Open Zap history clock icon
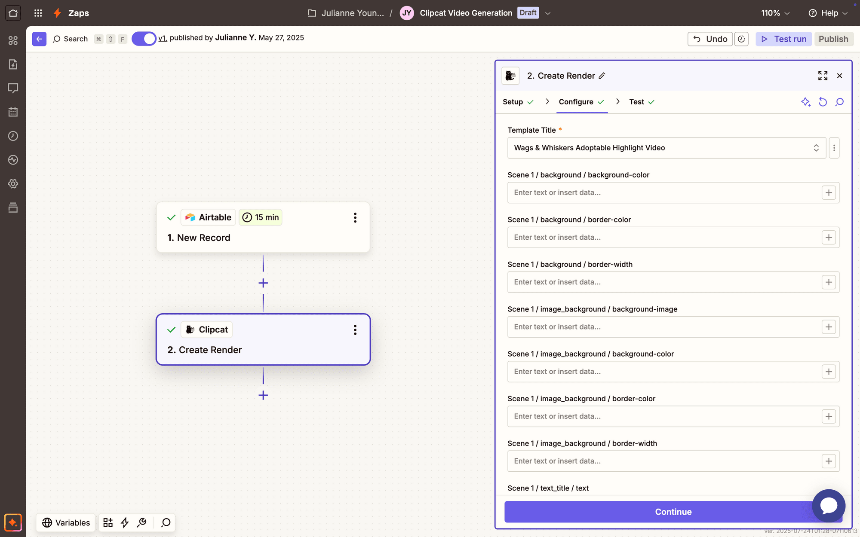This screenshot has height=537, width=860. pos(13,136)
